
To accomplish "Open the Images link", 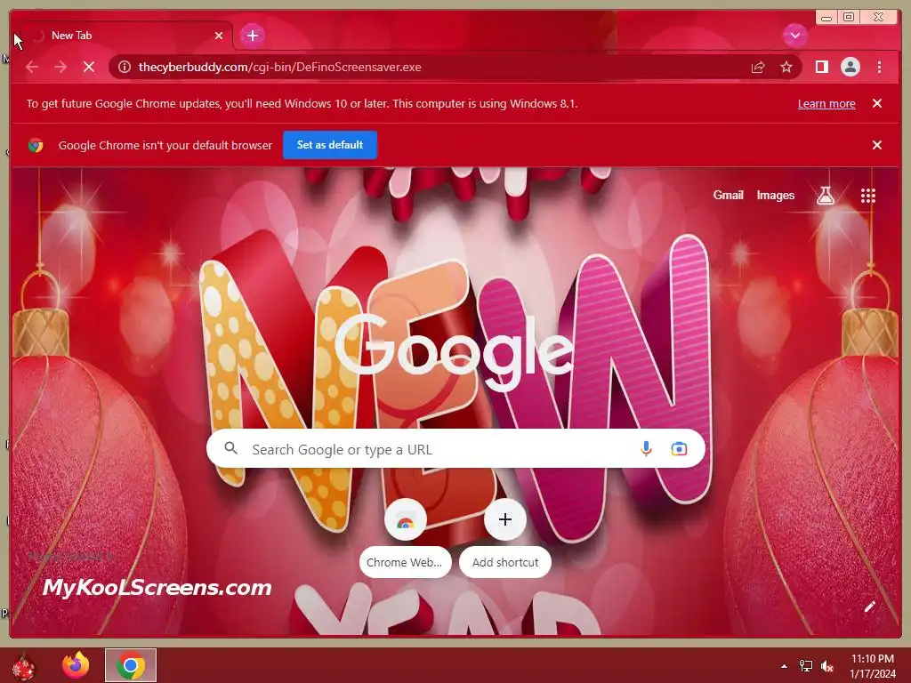I will tap(775, 195).
